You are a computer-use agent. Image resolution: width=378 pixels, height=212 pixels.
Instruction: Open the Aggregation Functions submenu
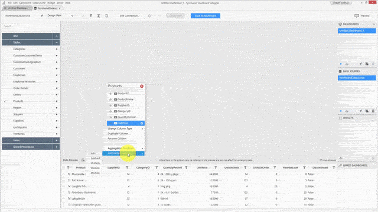(x=126, y=148)
